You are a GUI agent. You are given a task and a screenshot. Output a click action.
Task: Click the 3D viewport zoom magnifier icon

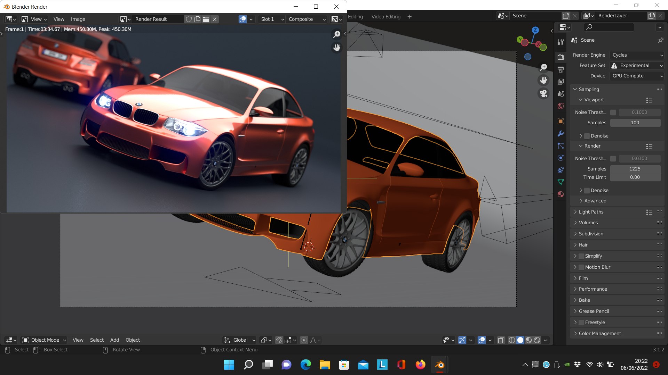coord(543,67)
